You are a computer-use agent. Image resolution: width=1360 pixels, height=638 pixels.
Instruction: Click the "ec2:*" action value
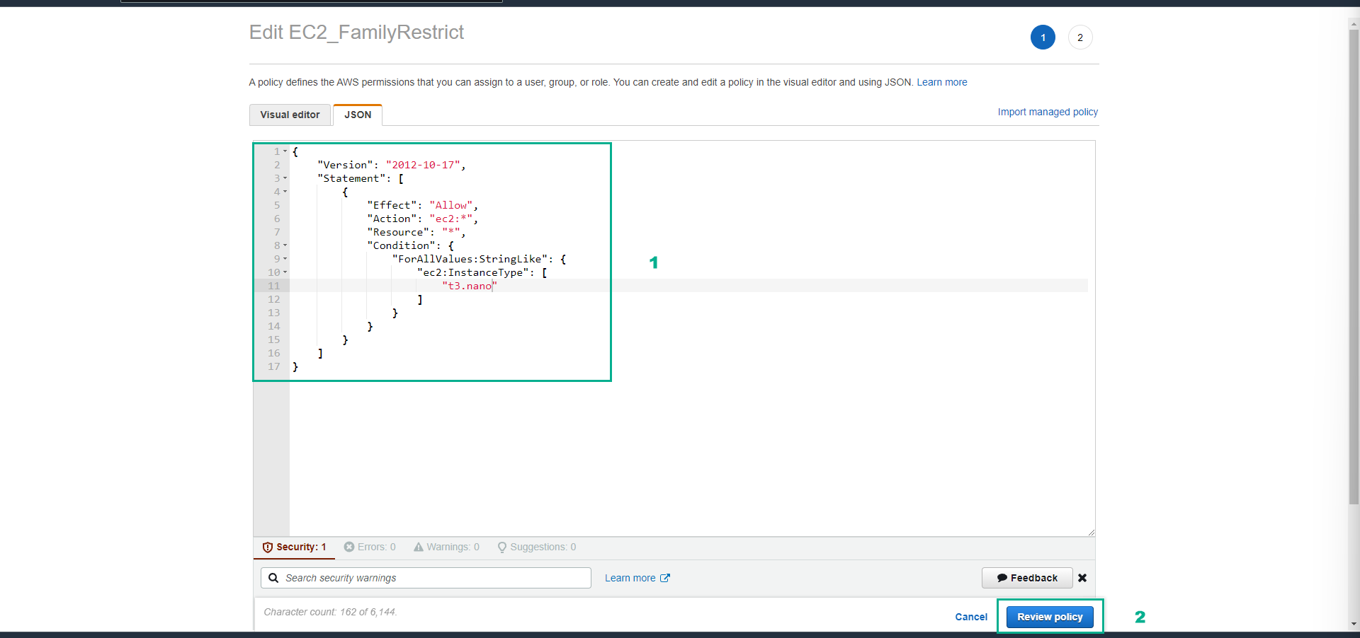(x=451, y=219)
